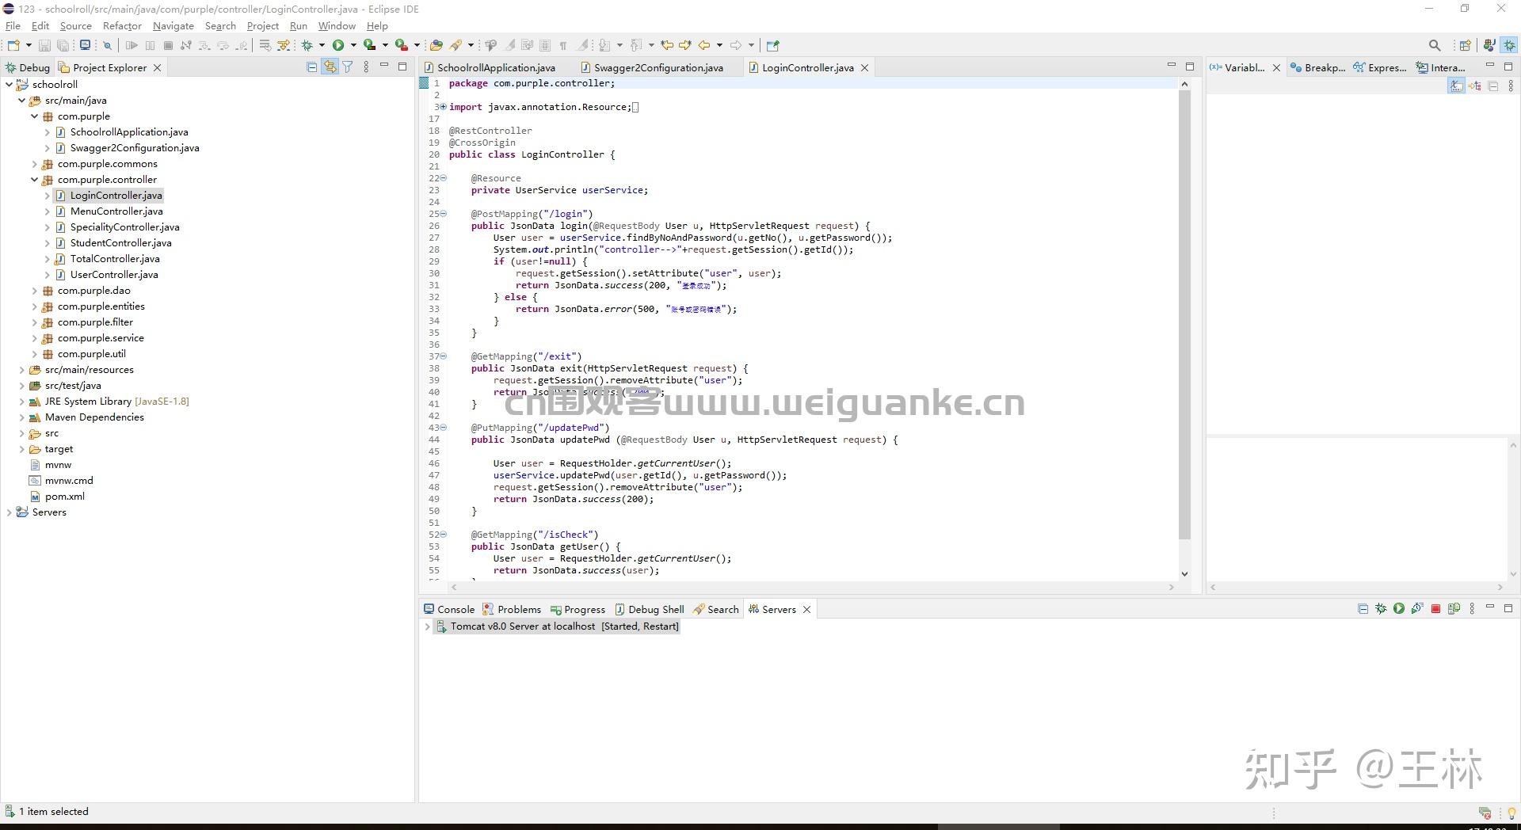This screenshot has height=830, width=1521.
Task: Open the Refactor menu
Action: pos(122,25)
